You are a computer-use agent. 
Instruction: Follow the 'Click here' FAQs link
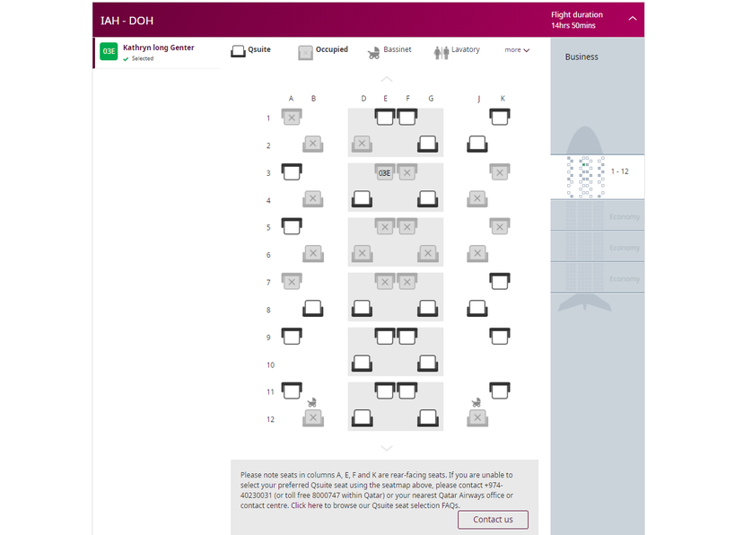tap(308, 504)
